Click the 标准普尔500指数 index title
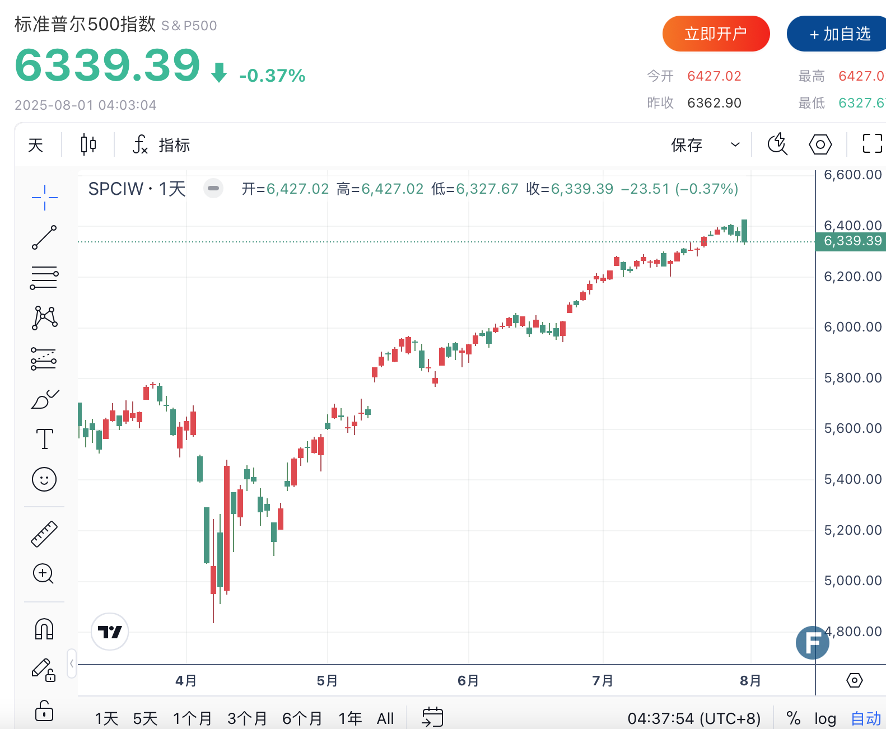886x729 pixels. tap(85, 24)
